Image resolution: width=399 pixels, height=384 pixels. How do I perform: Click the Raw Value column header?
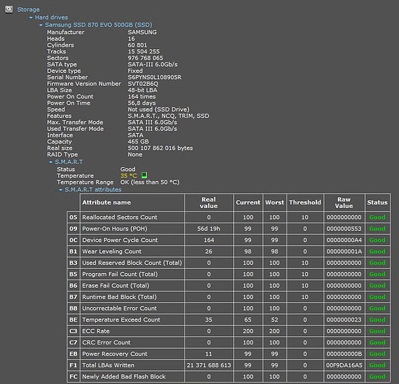[x=343, y=202]
